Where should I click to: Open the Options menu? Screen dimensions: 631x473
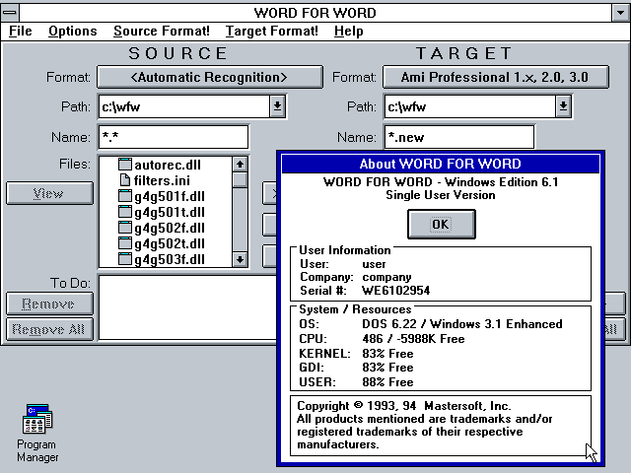click(x=72, y=31)
